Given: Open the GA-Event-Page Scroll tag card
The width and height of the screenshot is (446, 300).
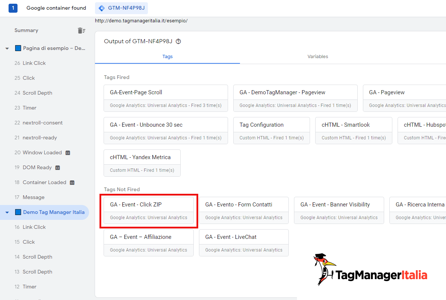Looking at the screenshot, I should [x=166, y=98].
